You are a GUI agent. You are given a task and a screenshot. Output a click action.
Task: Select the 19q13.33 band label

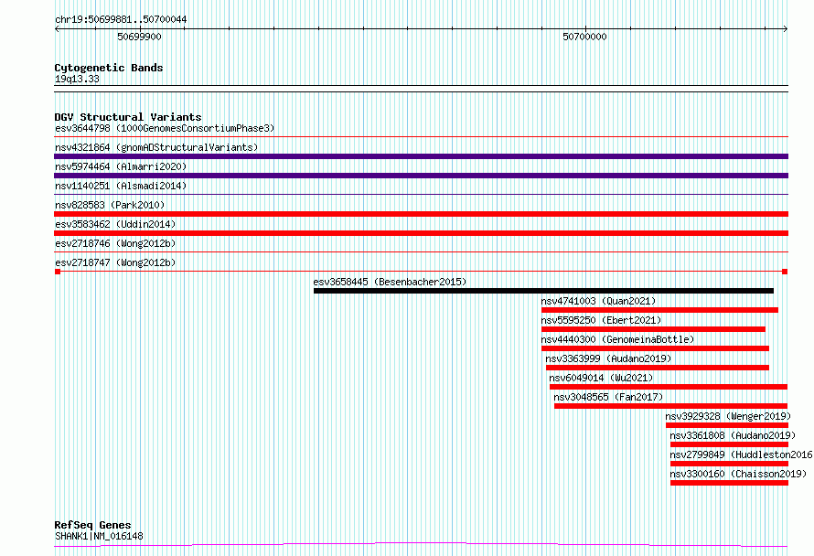tap(77, 80)
